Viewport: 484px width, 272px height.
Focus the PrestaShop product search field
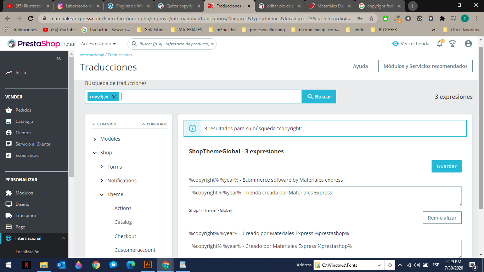click(172, 44)
